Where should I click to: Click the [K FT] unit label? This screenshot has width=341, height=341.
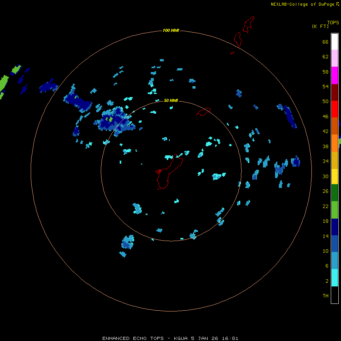(x=320, y=26)
